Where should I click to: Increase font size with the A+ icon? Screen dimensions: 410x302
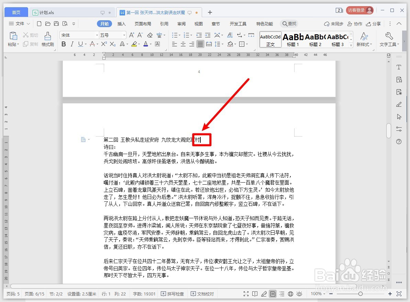132,35
